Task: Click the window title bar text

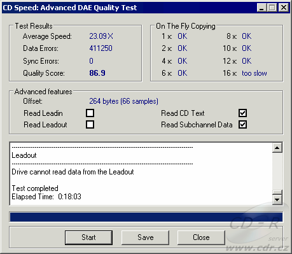Action: (70, 8)
